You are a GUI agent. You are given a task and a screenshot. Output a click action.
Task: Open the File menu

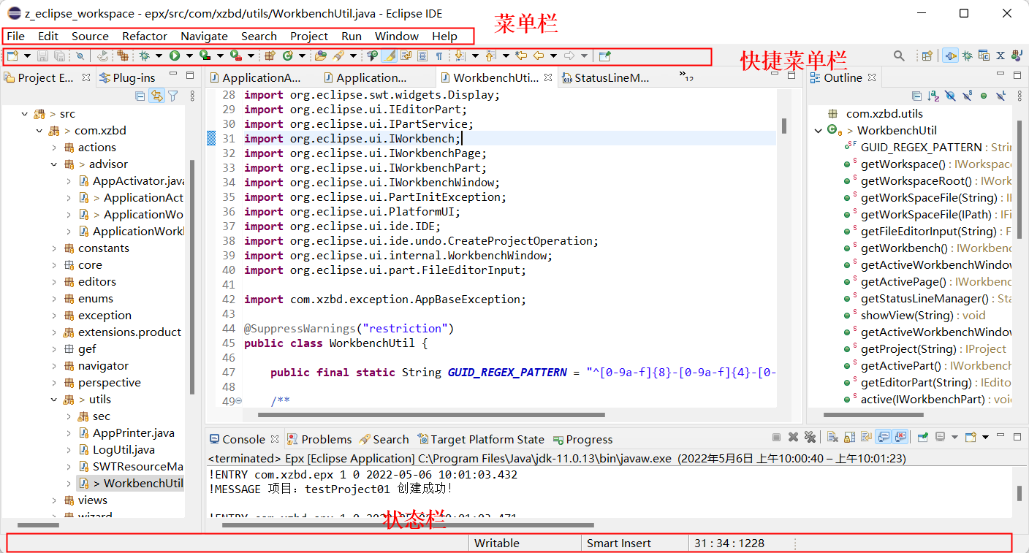[x=15, y=36]
